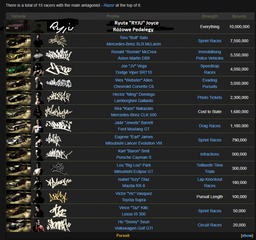Open Vince "Taz" Kilic profile link
The width and height of the screenshot is (256, 240).
[134, 208]
